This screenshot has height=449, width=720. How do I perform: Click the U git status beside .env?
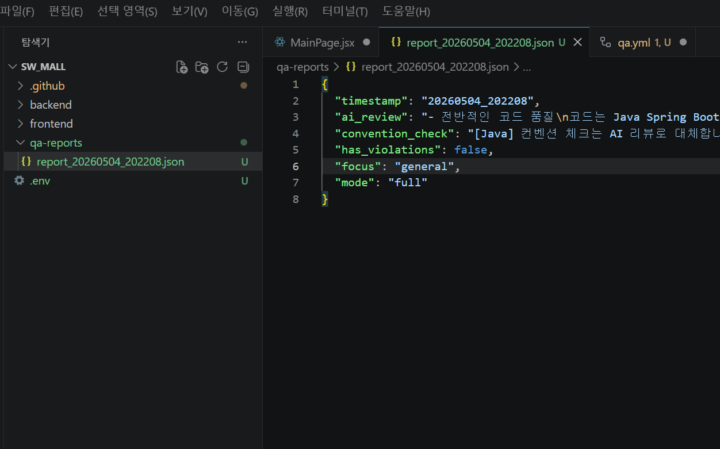coord(244,181)
